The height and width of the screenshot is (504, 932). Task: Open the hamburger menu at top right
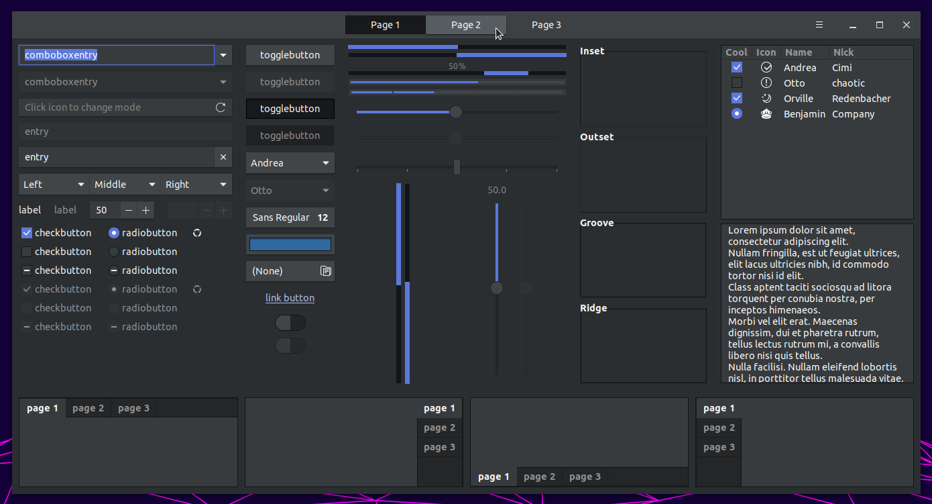click(x=819, y=24)
